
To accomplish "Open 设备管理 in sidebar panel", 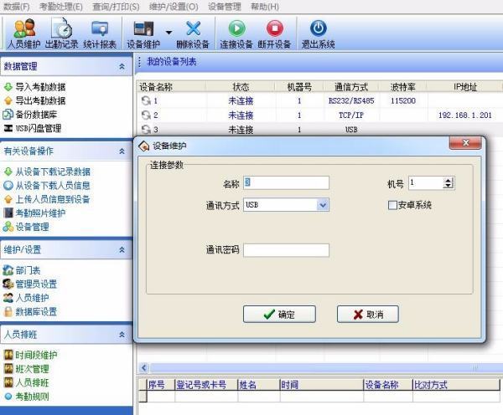I will (x=26, y=227).
